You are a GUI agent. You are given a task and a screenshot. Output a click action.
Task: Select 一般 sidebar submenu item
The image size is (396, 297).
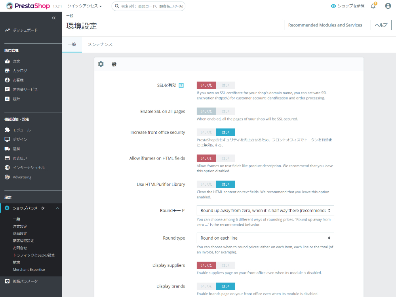pos(16,219)
